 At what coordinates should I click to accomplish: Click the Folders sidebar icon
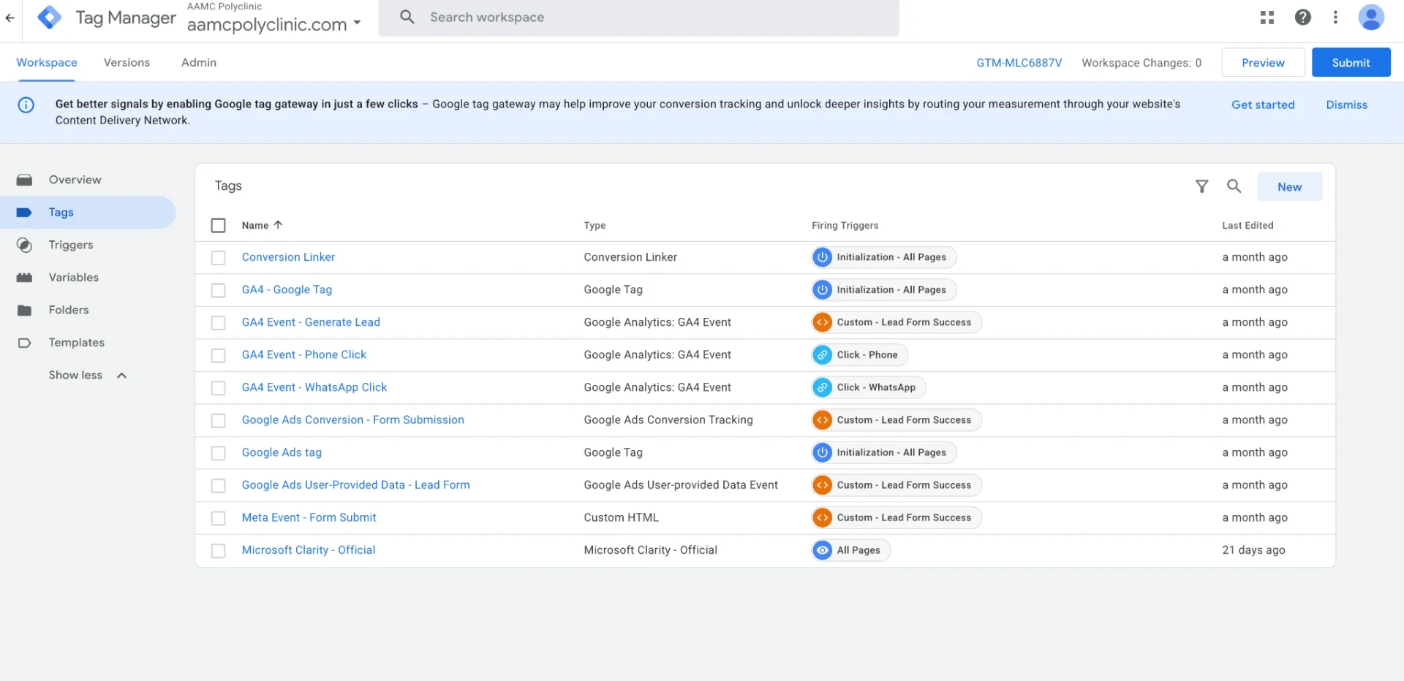(24, 310)
